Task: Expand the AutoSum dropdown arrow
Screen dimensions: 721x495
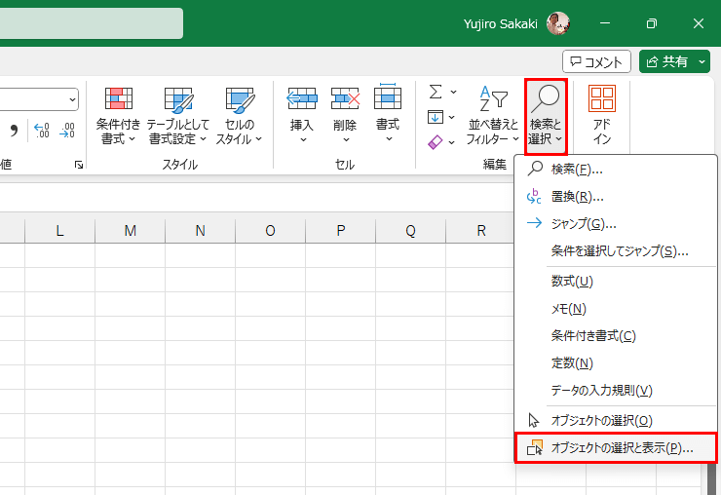Action: click(453, 92)
